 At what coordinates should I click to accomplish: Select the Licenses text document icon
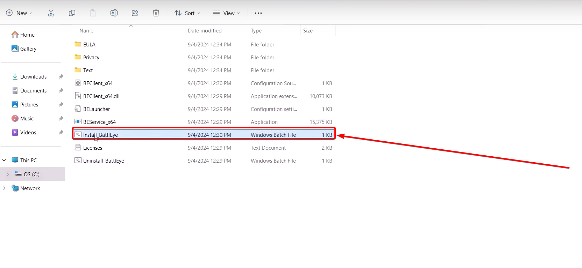point(78,147)
